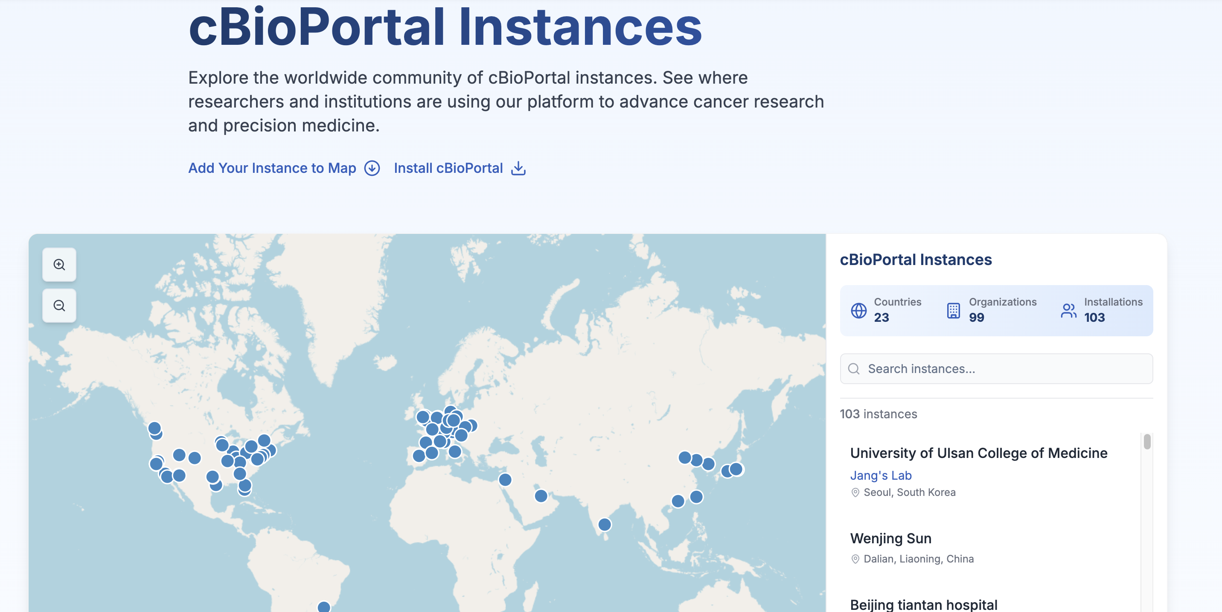Click the instances list scrollbar thumb
1222x612 pixels.
click(1146, 442)
